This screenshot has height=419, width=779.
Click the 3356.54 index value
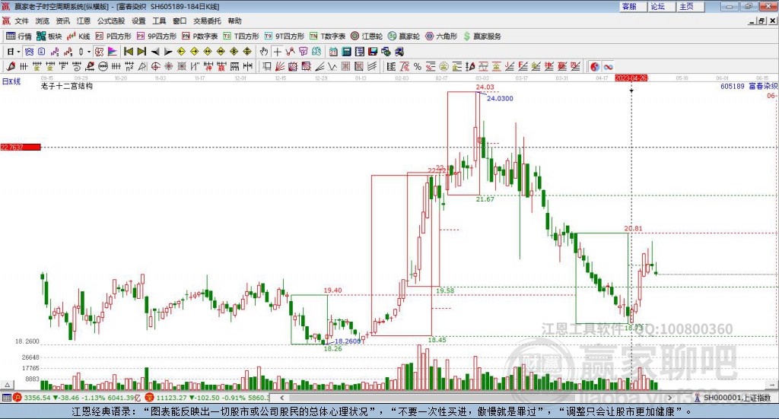[37, 398]
